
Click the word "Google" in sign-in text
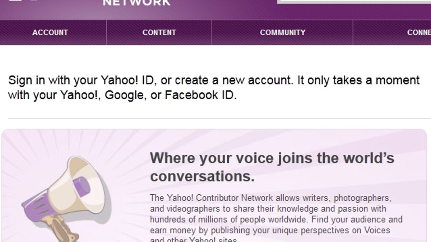click(124, 96)
